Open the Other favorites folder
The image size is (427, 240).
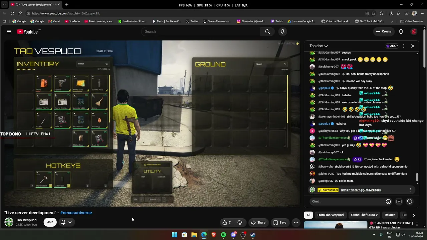coord(411,21)
